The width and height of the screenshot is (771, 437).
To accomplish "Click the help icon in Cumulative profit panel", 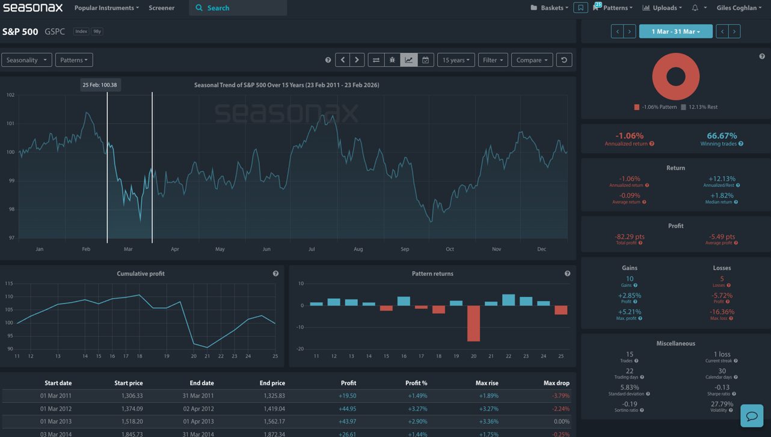I will 275,274.
